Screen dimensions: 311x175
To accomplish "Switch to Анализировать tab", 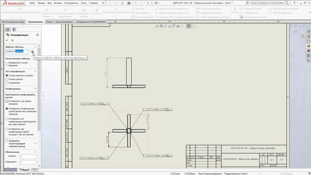I will pyautogui.click(x=64, y=22).
